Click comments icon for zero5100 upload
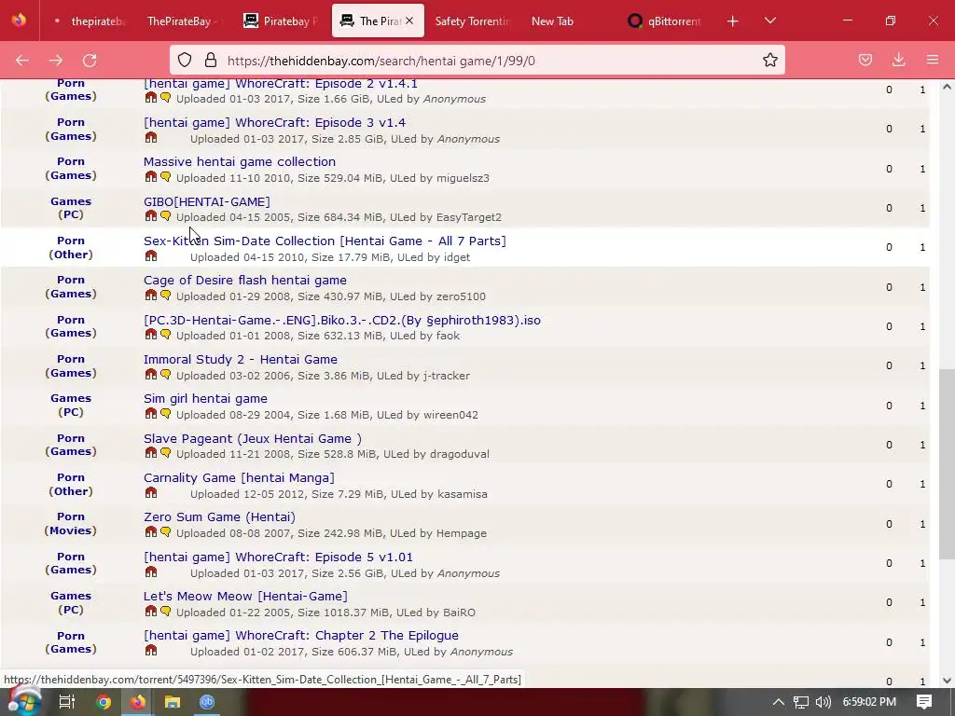Viewport: 955px width, 716px height. coord(166,295)
